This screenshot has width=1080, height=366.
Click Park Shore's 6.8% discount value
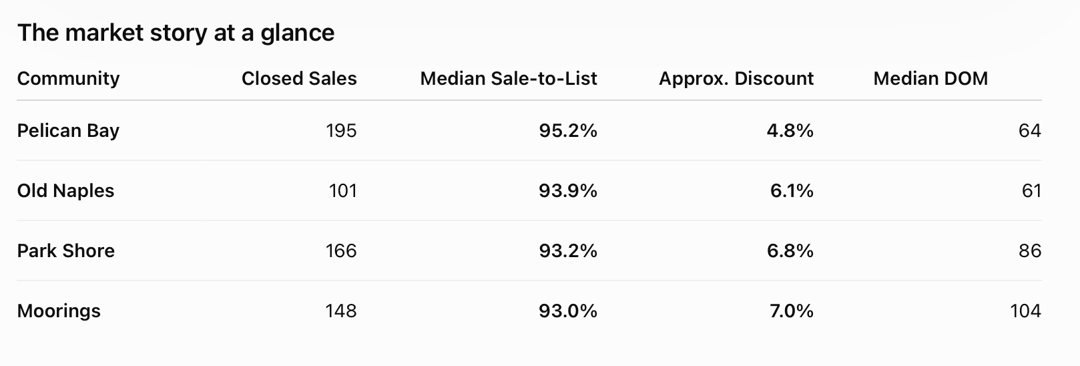click(790, 251)
